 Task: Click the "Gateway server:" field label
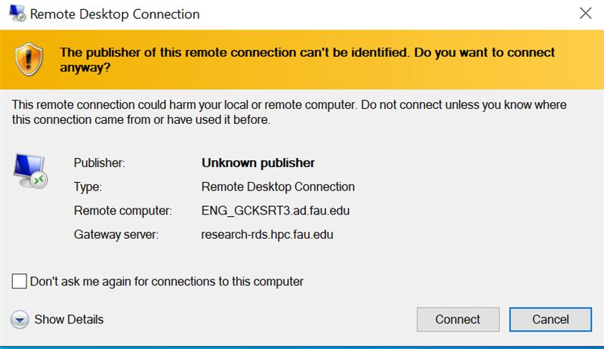pyautogui.click(x=116, y=234)
